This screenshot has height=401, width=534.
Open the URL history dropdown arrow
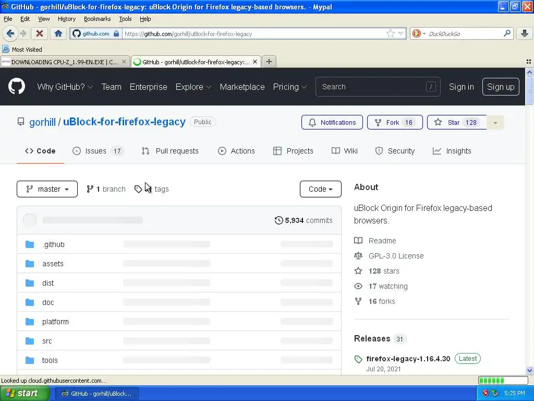coord(401,33)
